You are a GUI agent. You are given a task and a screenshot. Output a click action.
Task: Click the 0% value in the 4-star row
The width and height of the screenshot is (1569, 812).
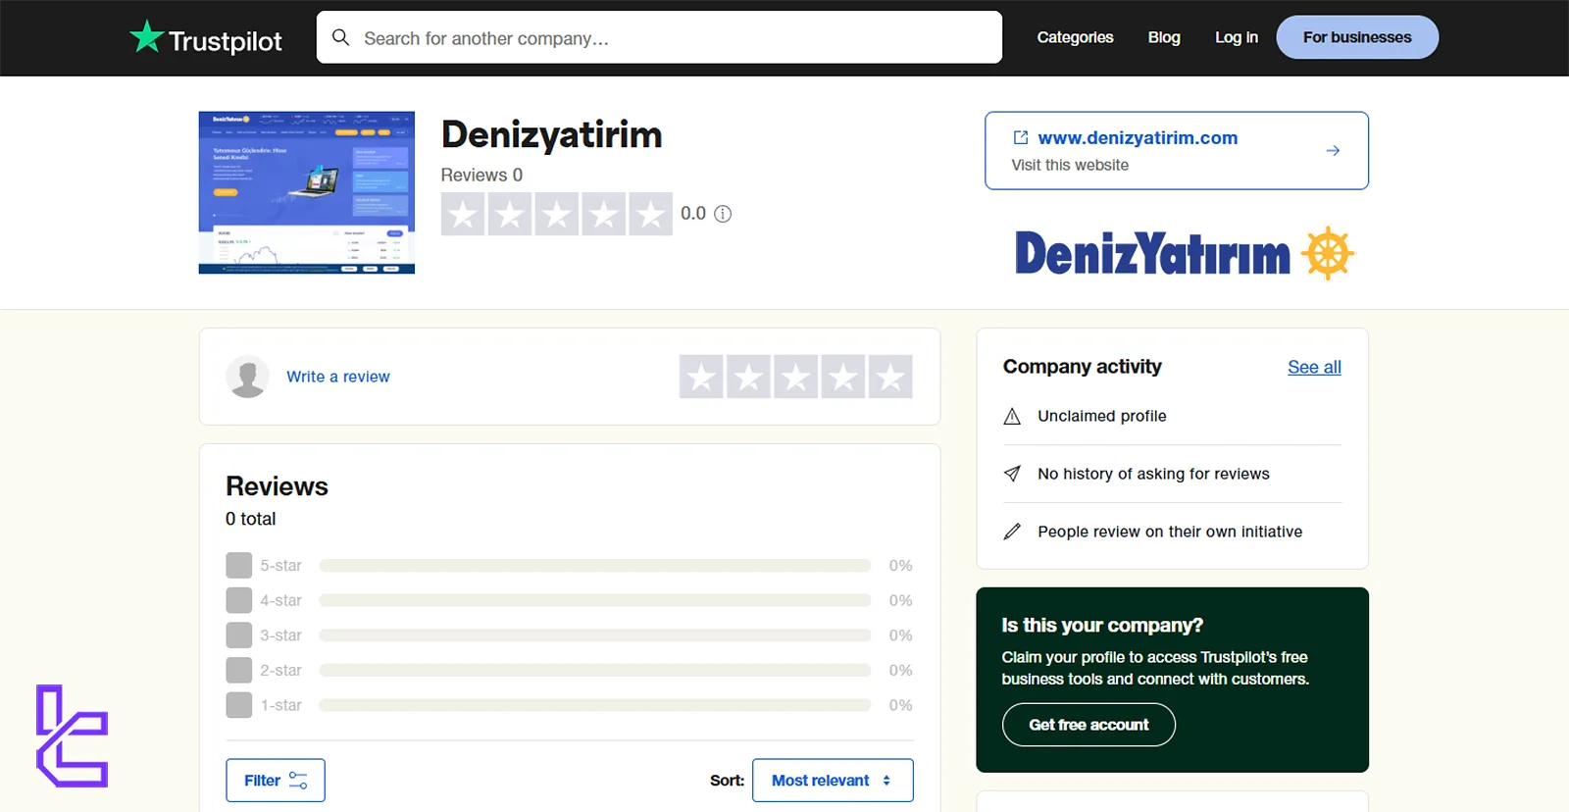(x=900, y=600)
